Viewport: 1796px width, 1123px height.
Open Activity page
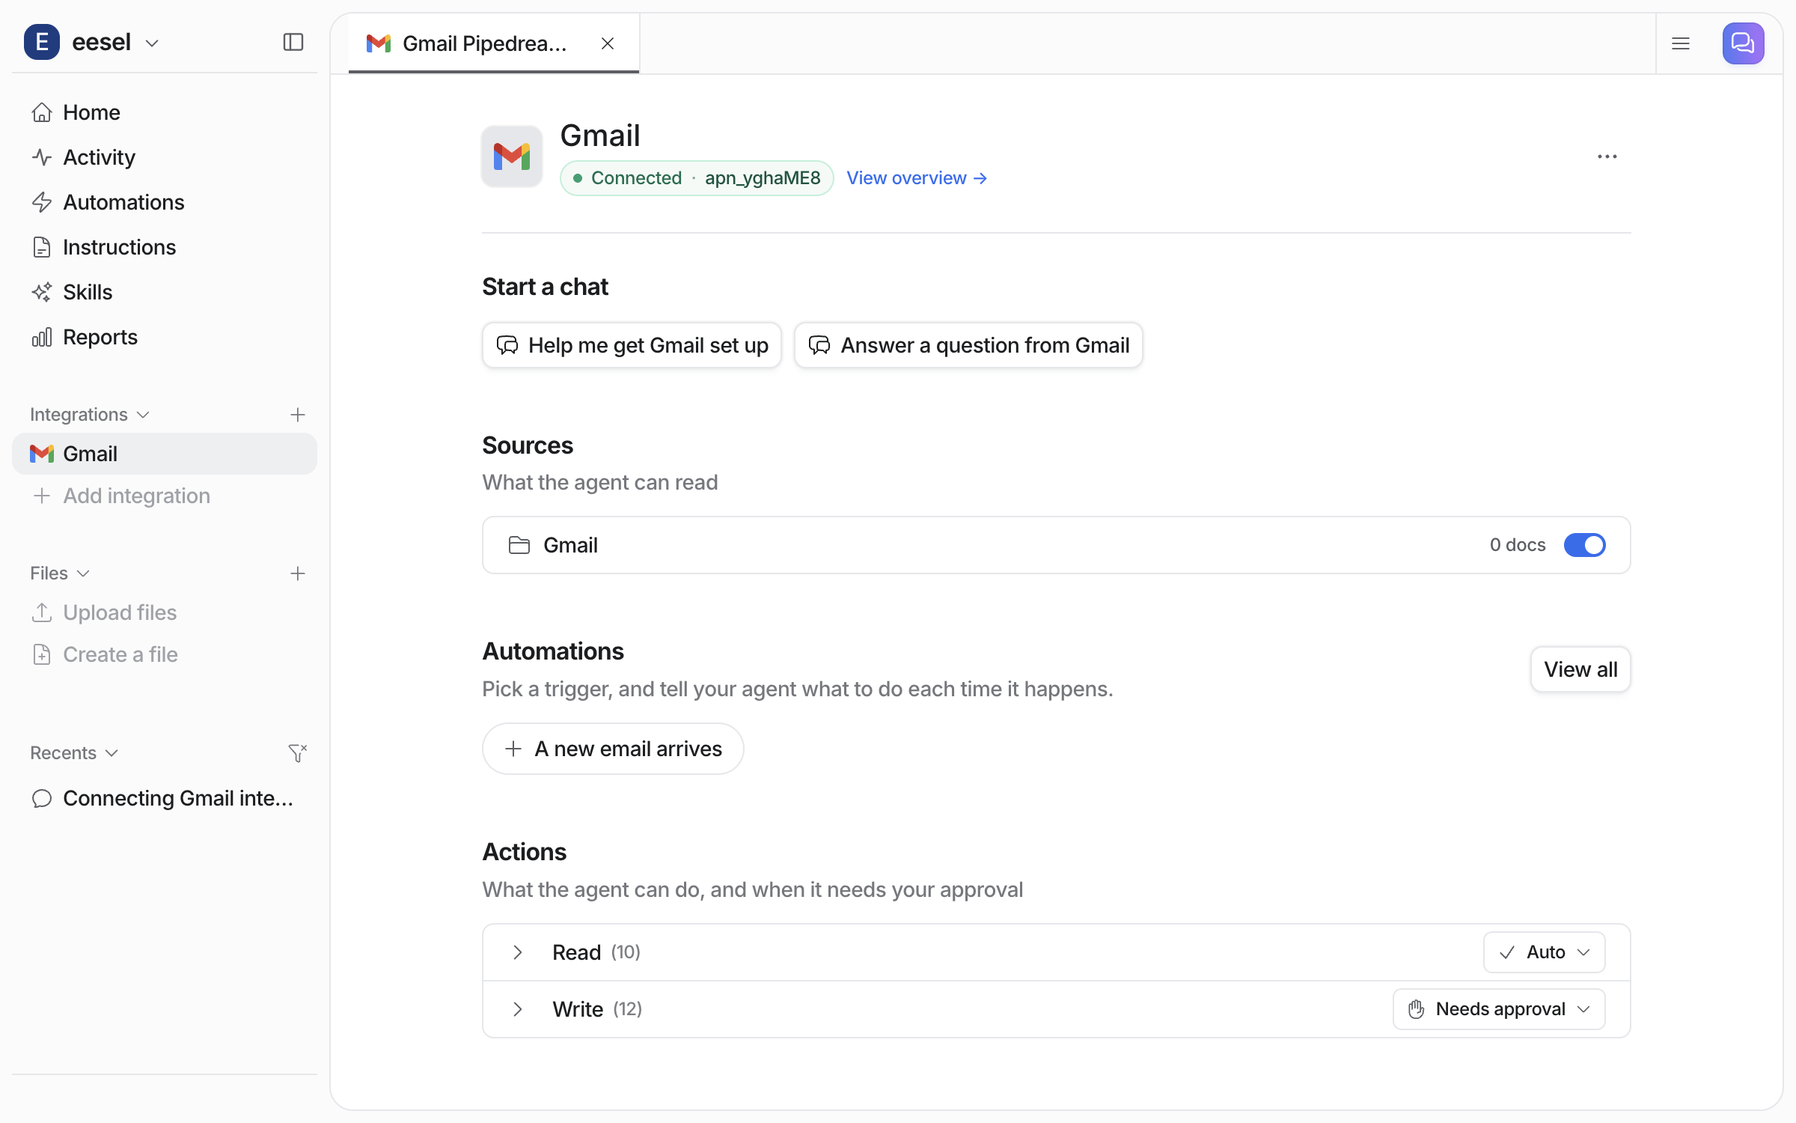point(165,157)
